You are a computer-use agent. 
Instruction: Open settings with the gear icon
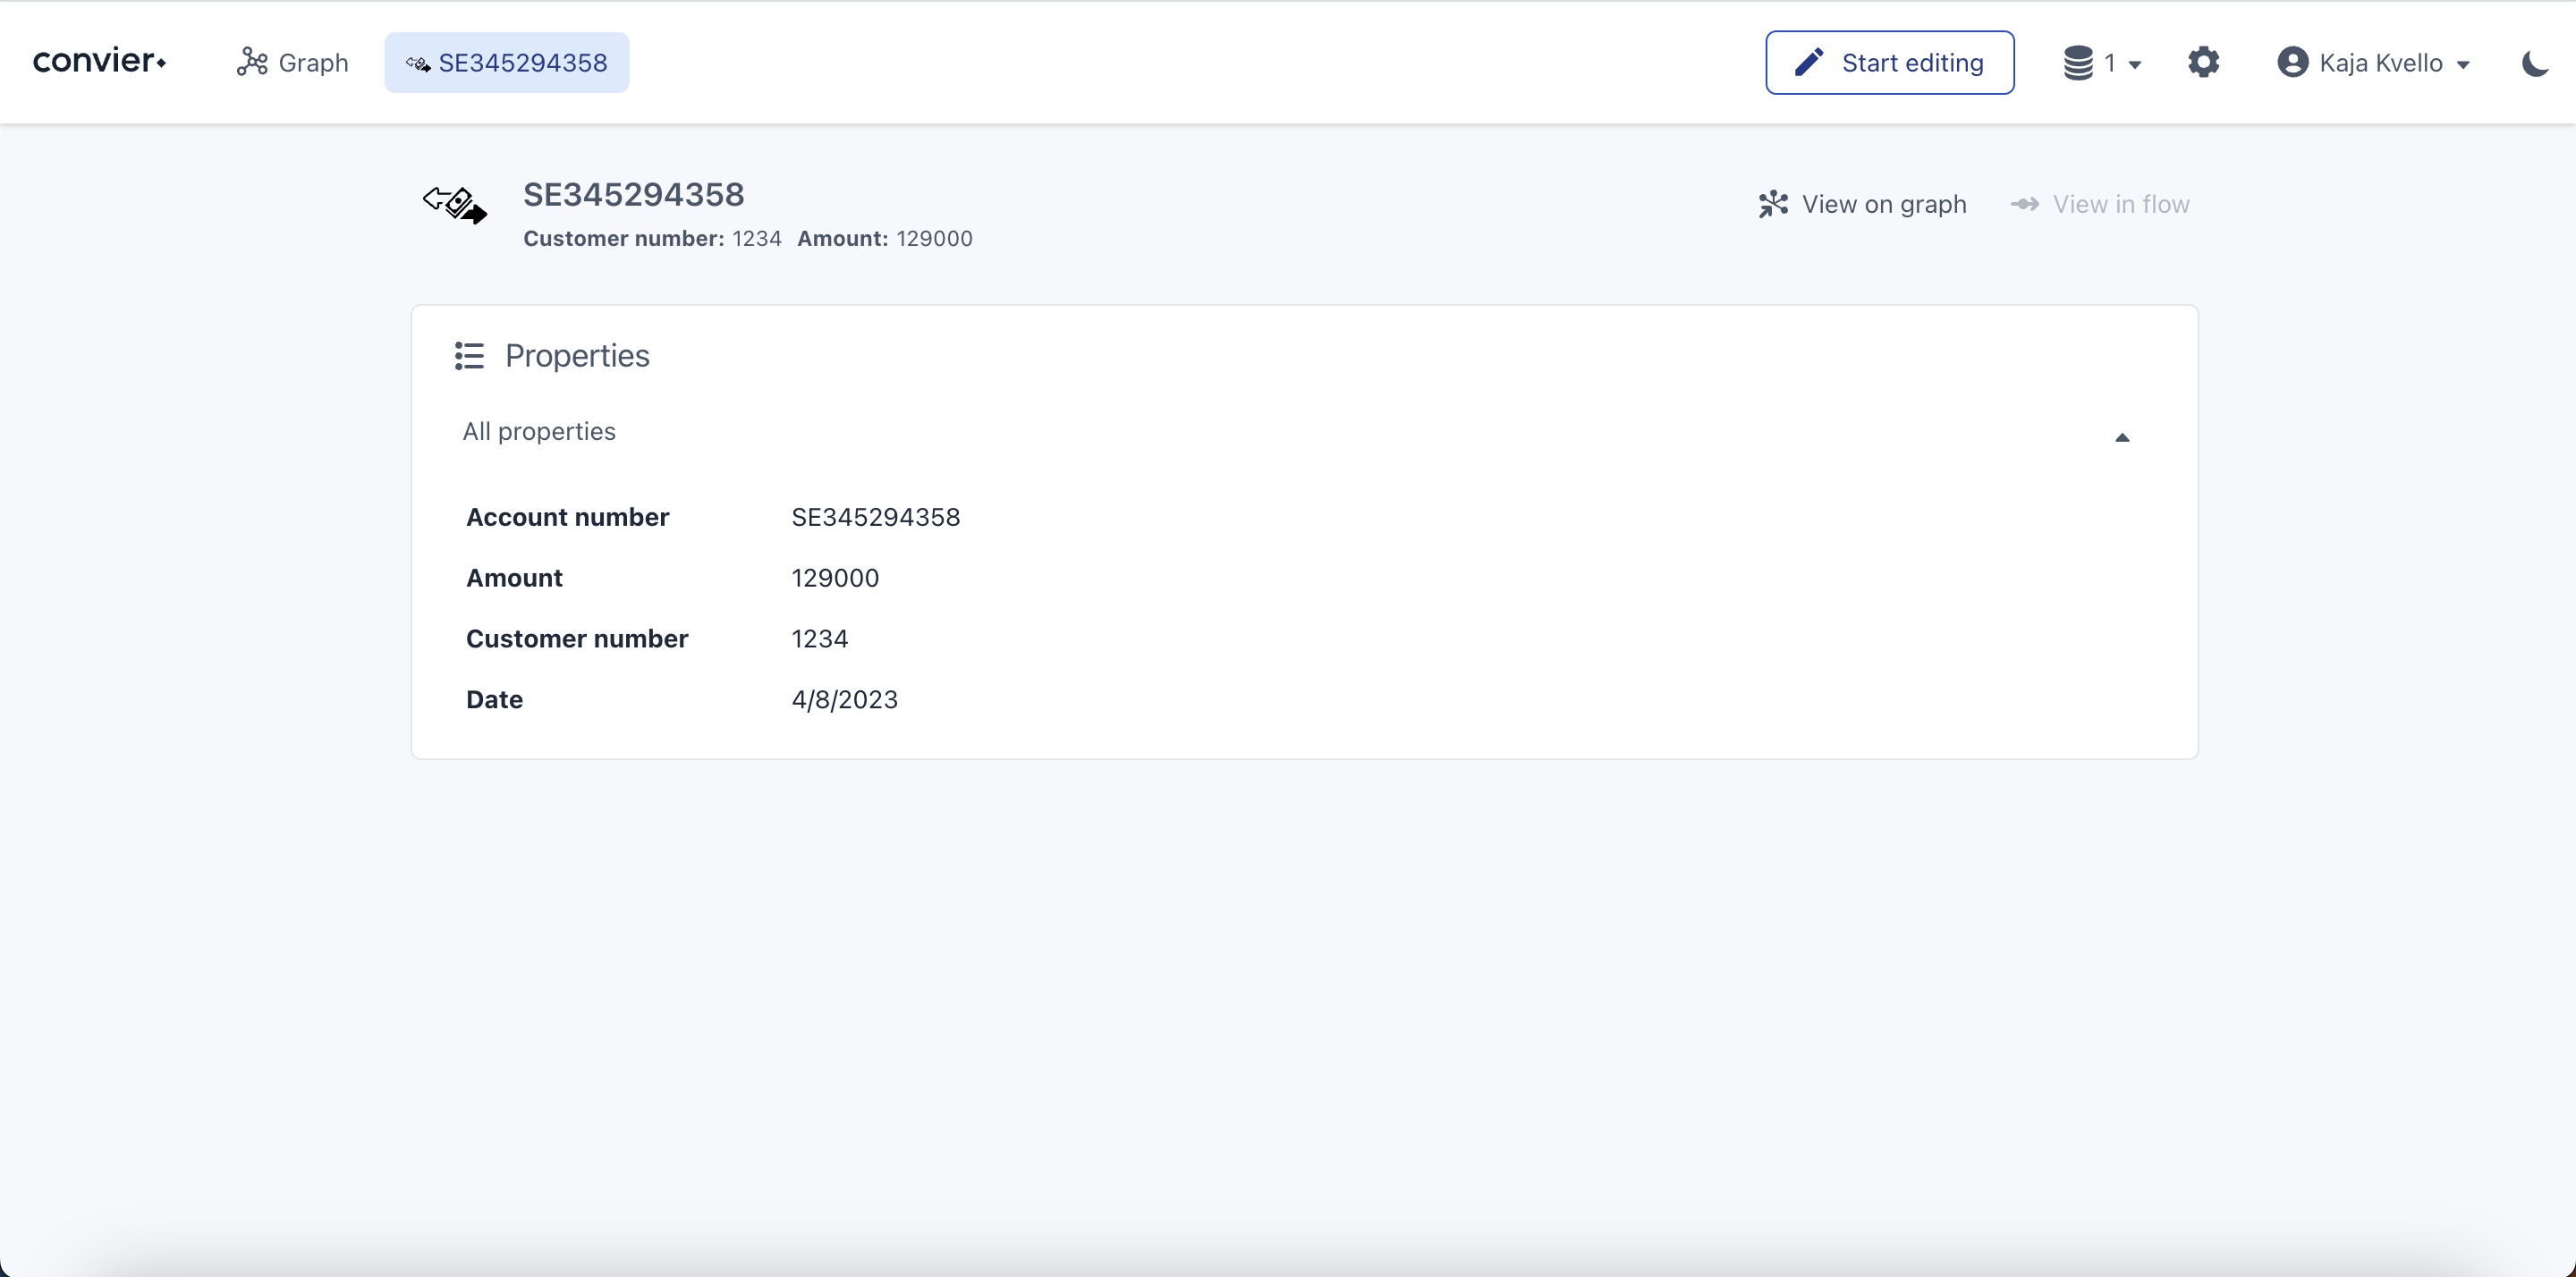[x=2203, y=62]
